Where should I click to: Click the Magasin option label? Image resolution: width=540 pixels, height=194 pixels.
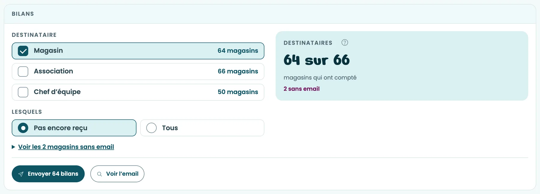click(x=48, y=51)
